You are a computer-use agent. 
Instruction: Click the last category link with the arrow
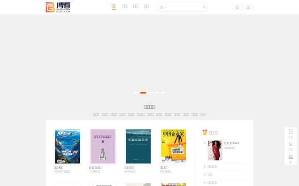click(x=203, y=114)
